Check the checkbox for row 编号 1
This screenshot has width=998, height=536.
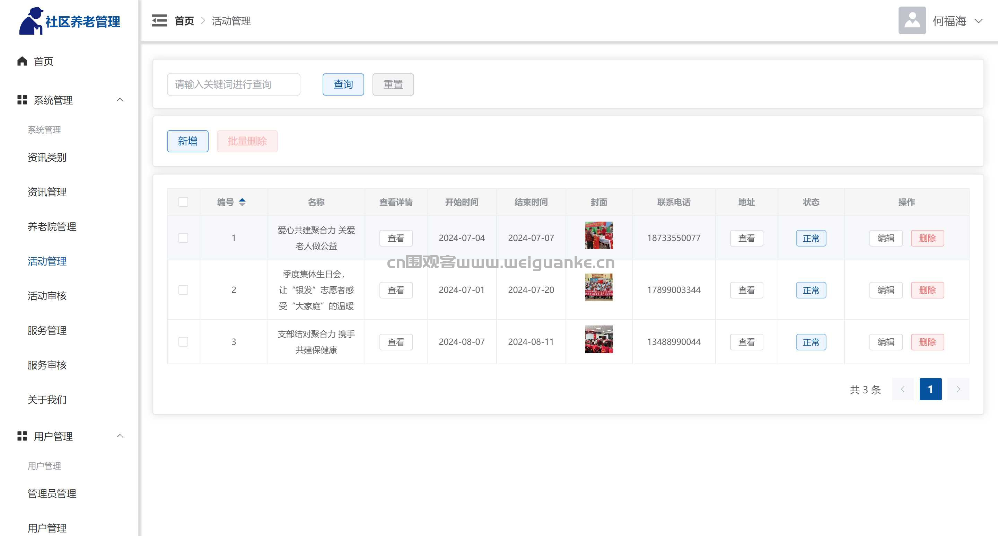[183, 238]
